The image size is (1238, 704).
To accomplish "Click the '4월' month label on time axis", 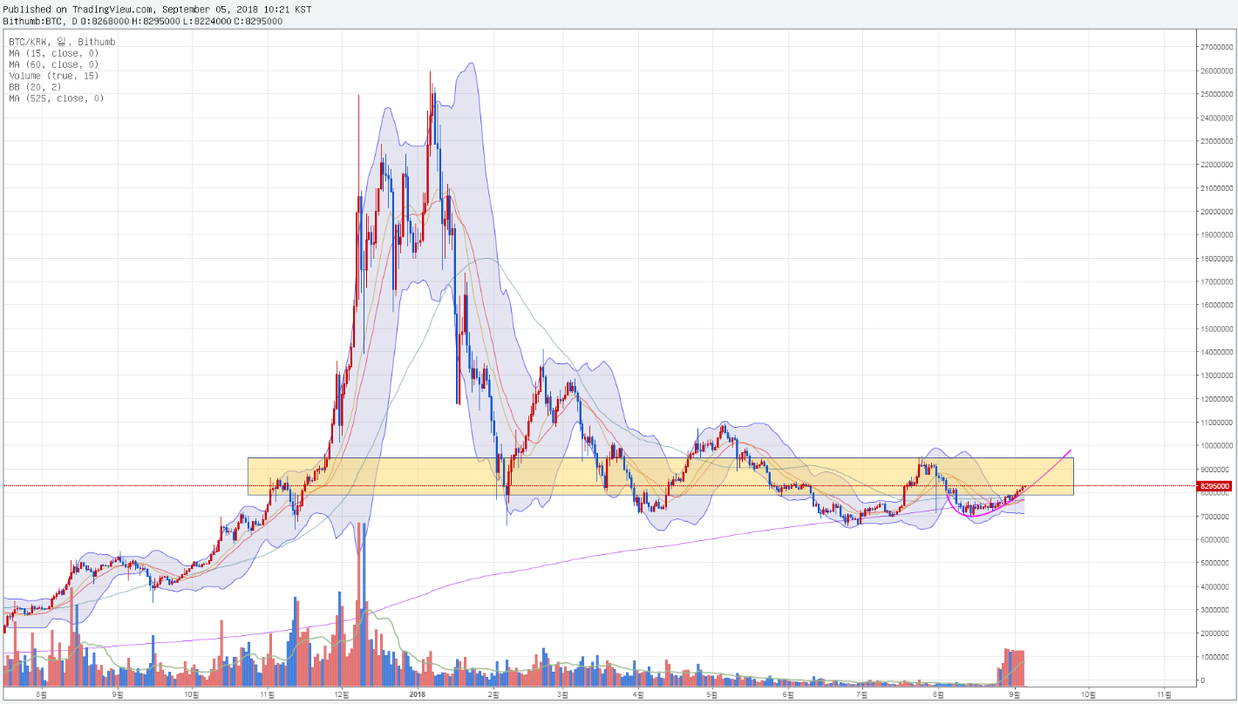I will tap(638, 694).
